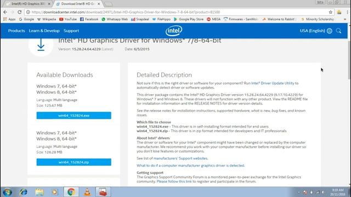Open a new browser tab
Viewport: 351px width, 197px height.
point(109,4)
